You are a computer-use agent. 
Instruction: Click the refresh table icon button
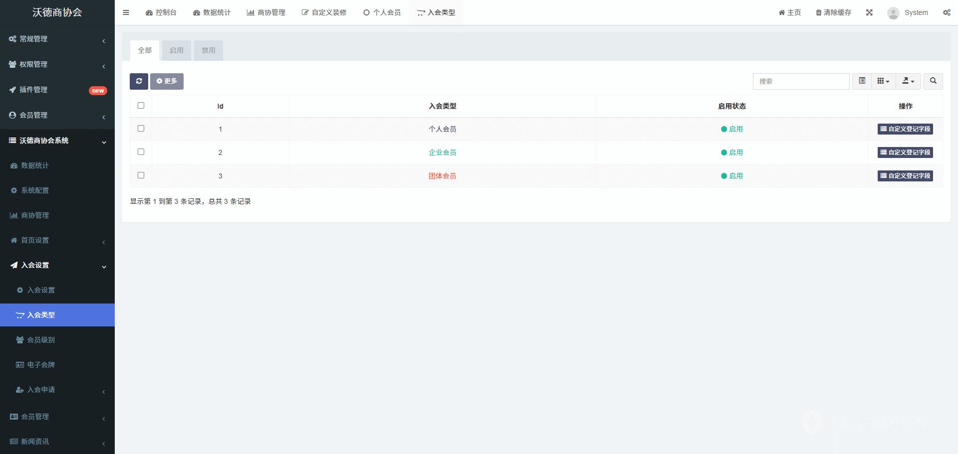coord(139,81)
